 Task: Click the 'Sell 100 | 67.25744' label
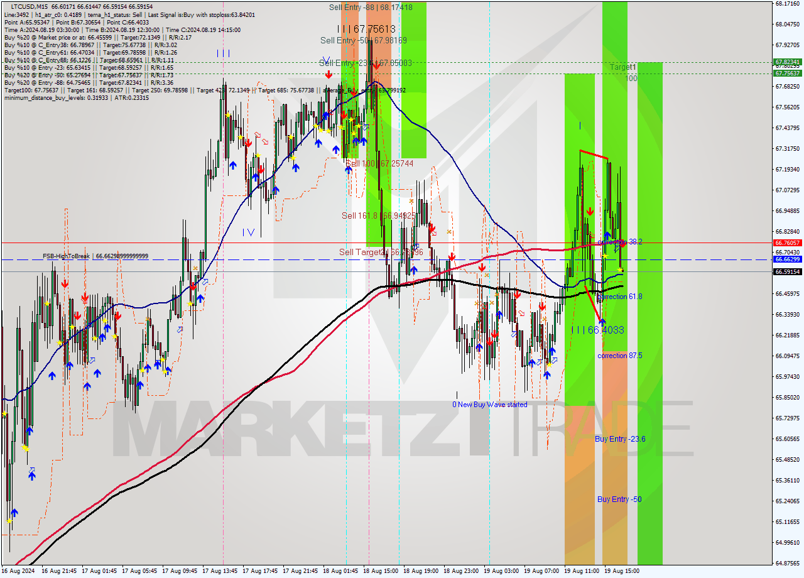point(379,163)
